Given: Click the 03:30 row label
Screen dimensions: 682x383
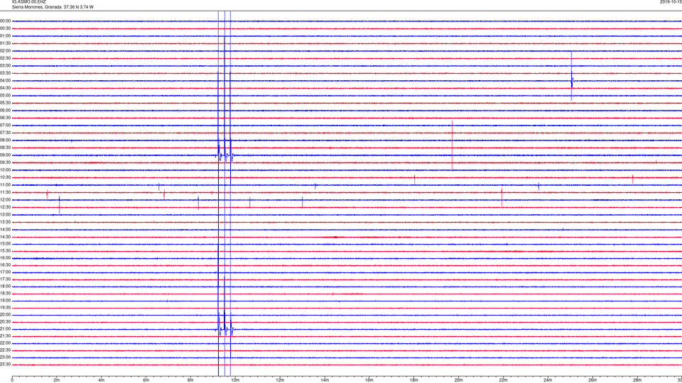Looking at the screenshot, I should click(x=5, y=73).
